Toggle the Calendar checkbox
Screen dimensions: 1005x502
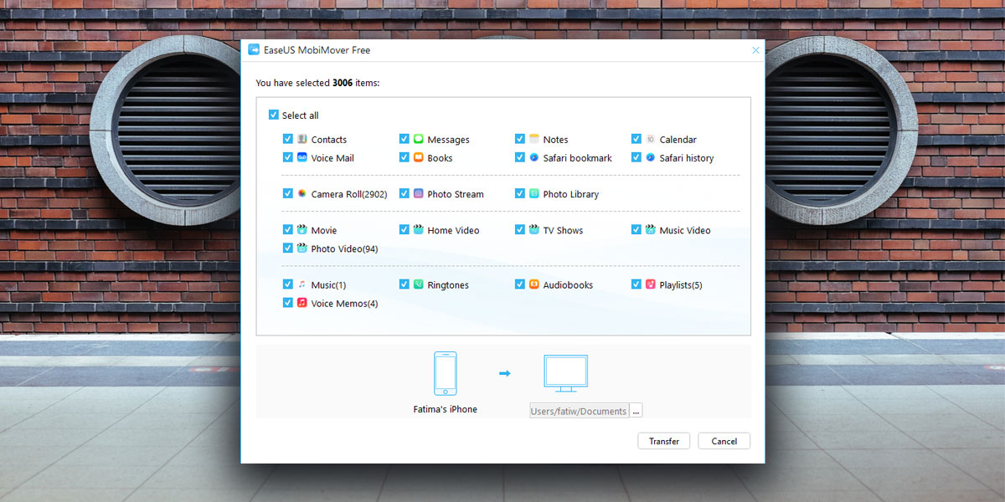pyautogui.click(x=636, y=139)
